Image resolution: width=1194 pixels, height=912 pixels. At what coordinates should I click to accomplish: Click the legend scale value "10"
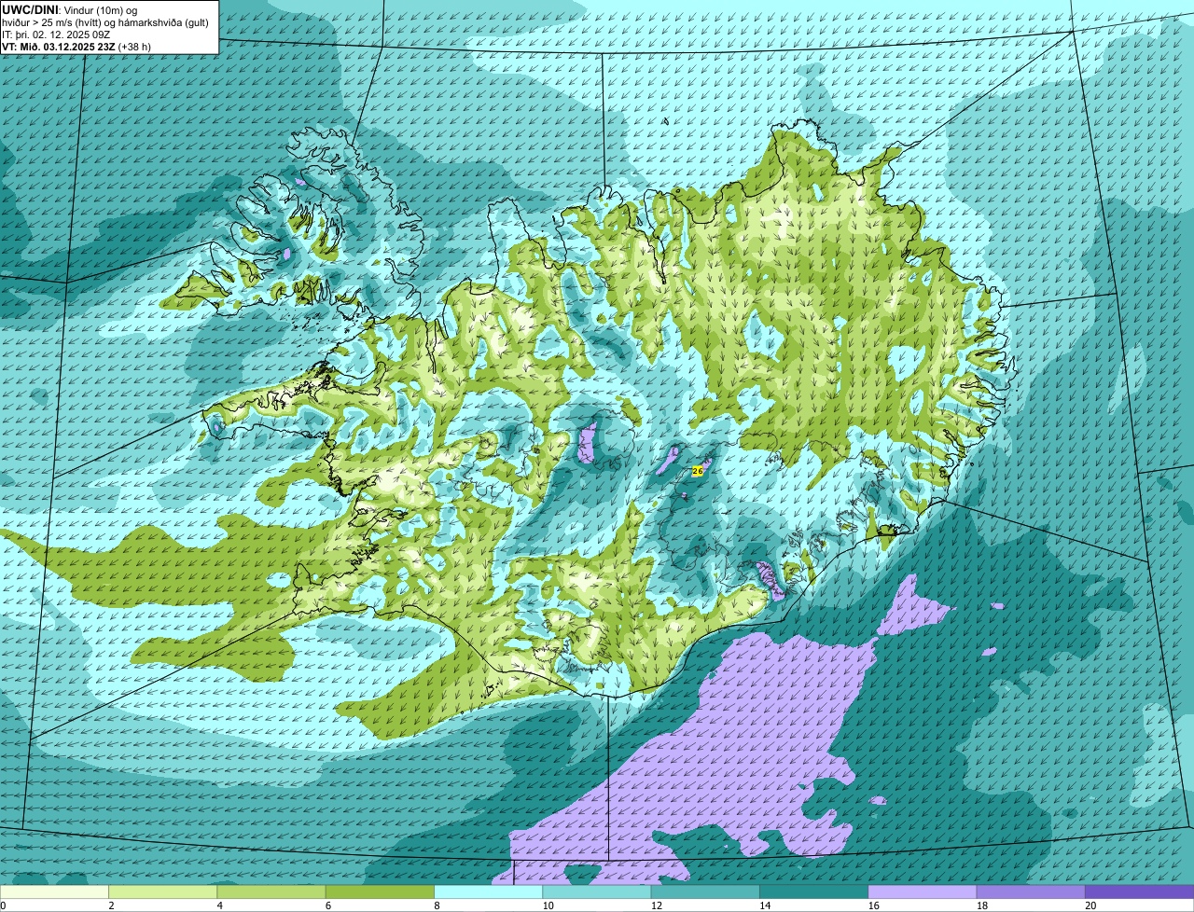(548, 905)
